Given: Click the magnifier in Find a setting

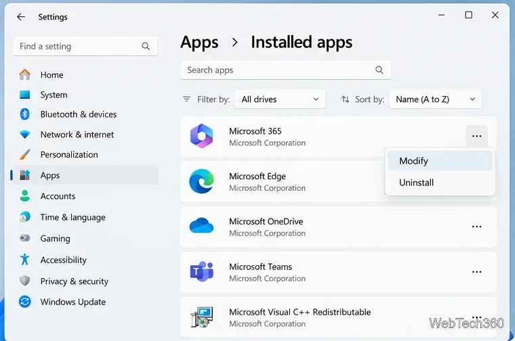Looking at the screenshot, I should (x=146, y=46).
